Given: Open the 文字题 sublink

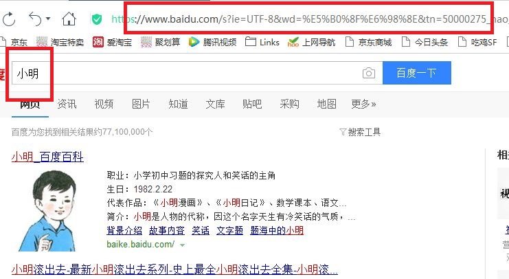Looking at the screenshot, I should (230, 231).
